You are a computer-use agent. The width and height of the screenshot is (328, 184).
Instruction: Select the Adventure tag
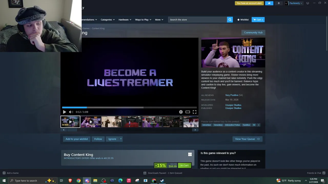(207, 125)
